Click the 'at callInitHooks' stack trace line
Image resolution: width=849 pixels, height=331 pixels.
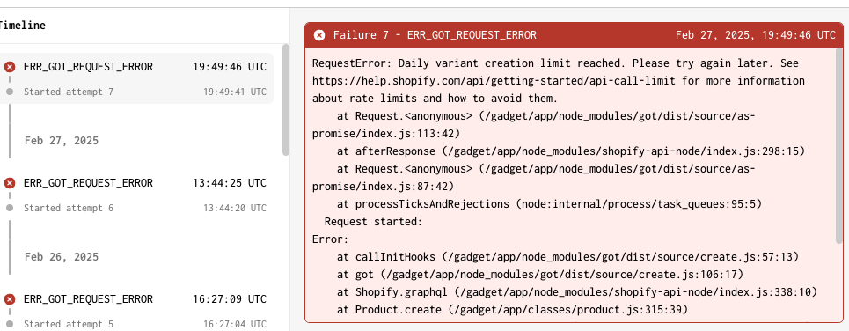click(567, 257)
